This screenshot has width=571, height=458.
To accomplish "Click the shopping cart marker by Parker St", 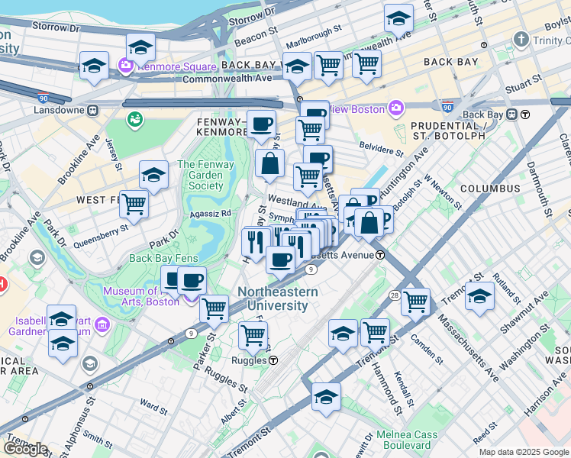I will 214,311.
